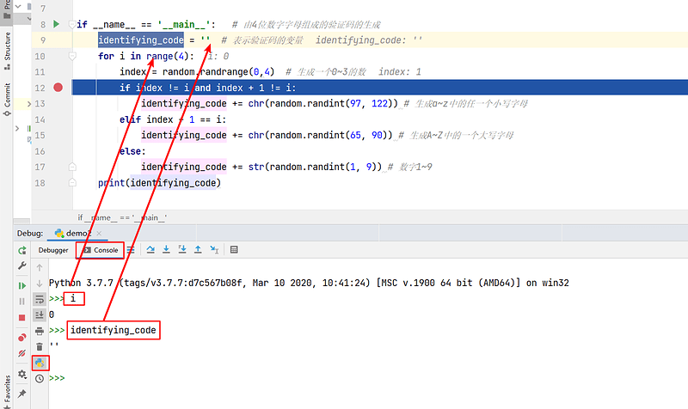This screenshot has width=688, height=409.
Task: Click the Step Out icon
Action: 199,250
